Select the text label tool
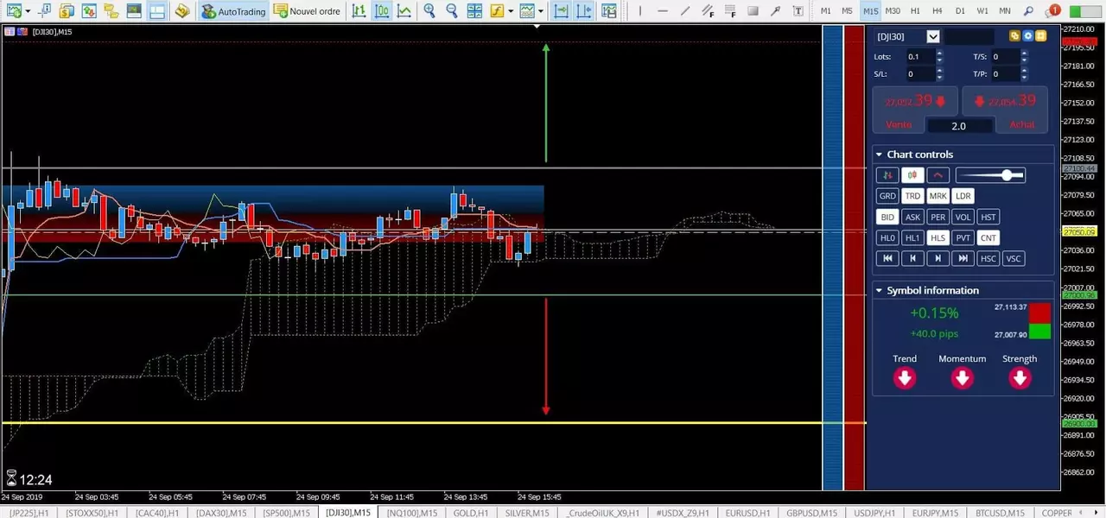Screen dimensions: 1106x518 click(x=798, y=11)
